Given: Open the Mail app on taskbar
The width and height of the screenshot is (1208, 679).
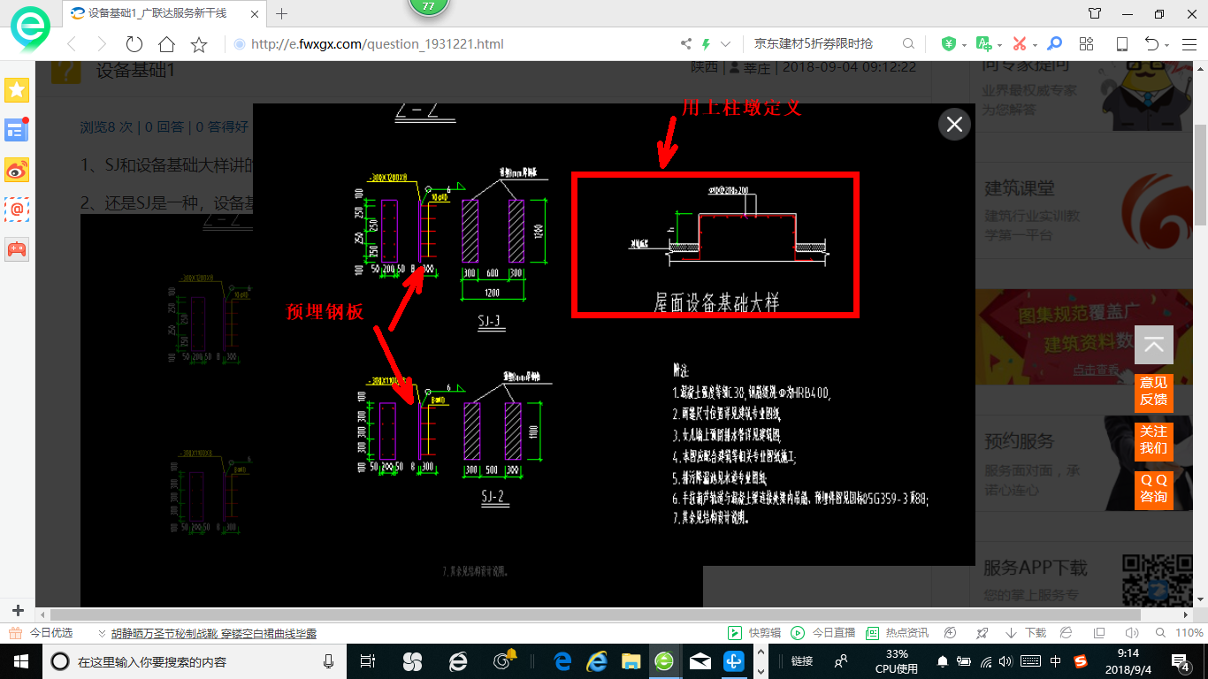Looking at the screenshot, I should [700, 661].
